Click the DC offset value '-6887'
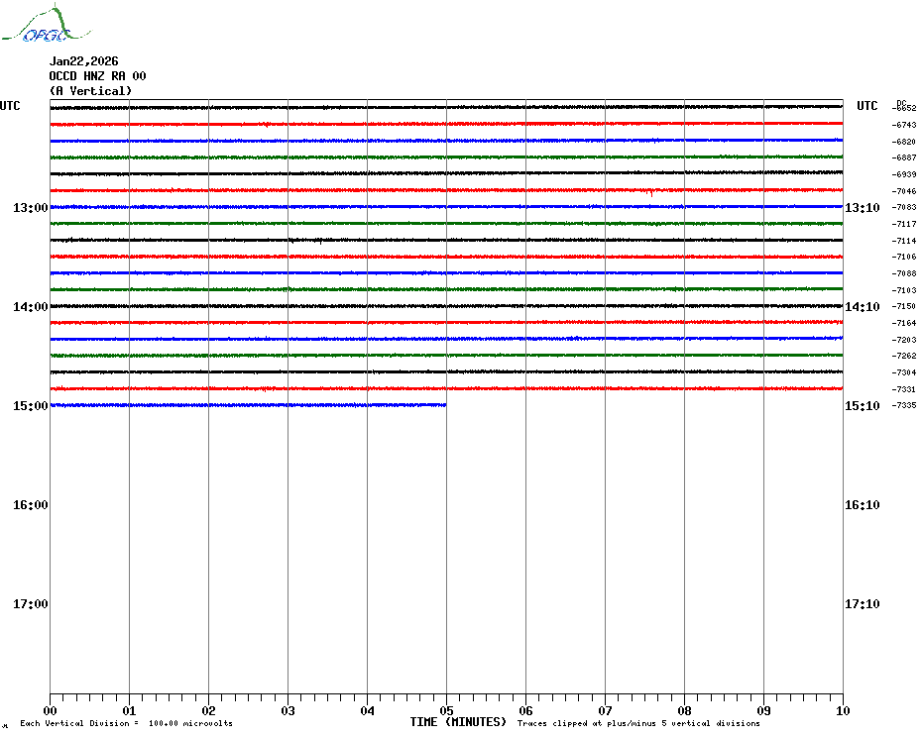The height and width of the screenshot is (737, 922). coord(904,158)
